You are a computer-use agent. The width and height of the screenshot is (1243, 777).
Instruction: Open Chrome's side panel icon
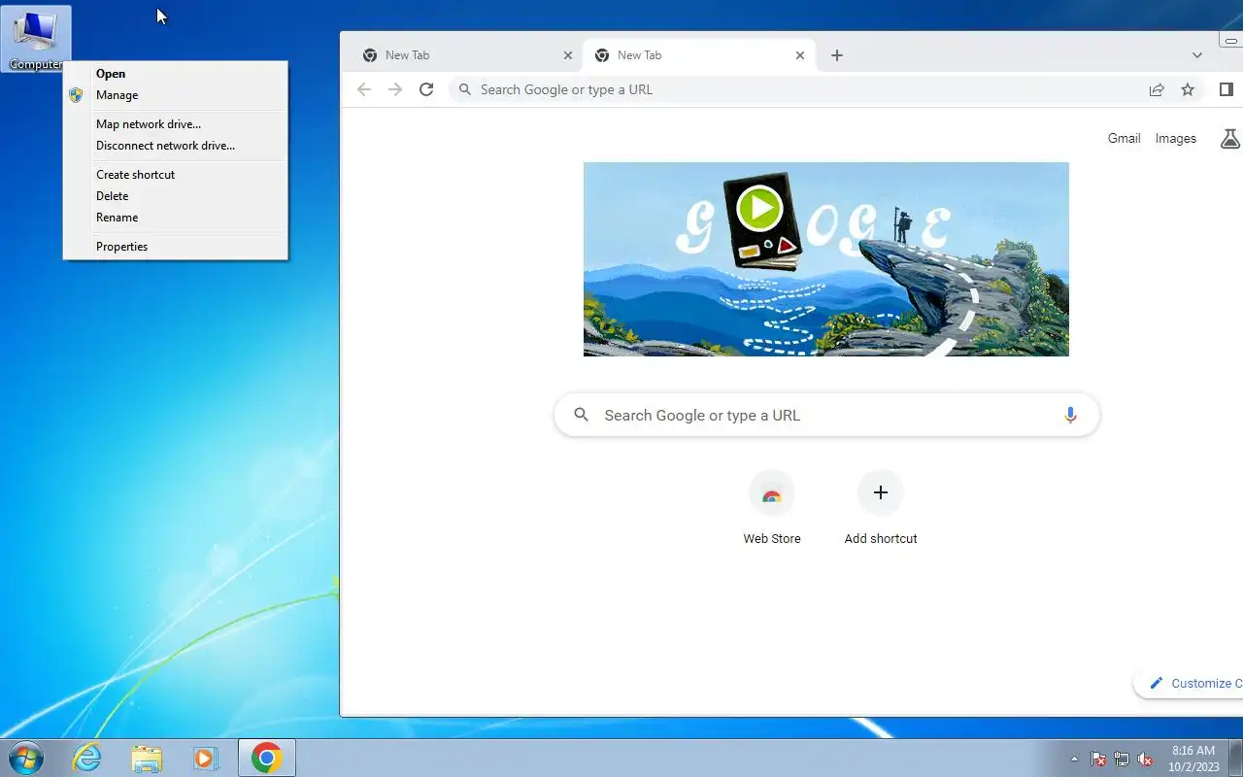(x=1226, y=89)
